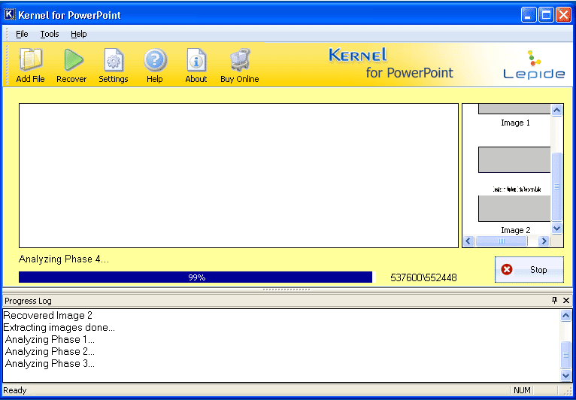Click the Progress Log scroll thumb
Viewport: 576px width, 400px height.
click(565, 355)
